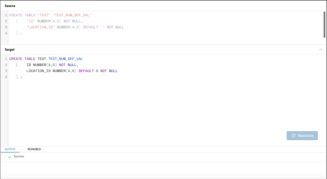
Task: Click the Success message text in output
Action: pos(19,156)
